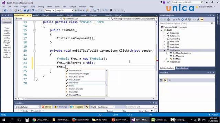220x123 pixels.
Task: Toggle the 0 Messages filter
Action: [x=76, y=107]
